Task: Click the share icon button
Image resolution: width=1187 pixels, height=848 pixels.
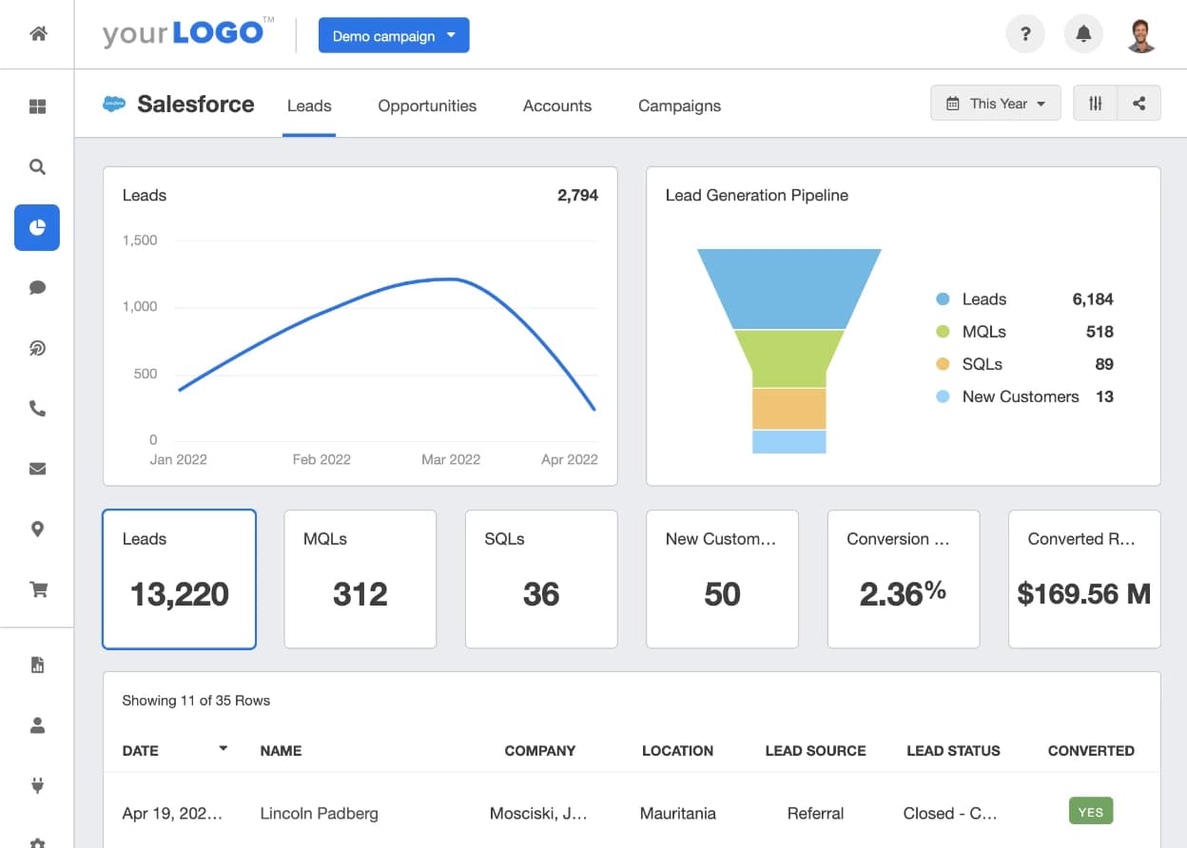Action: click(1138, 104)
